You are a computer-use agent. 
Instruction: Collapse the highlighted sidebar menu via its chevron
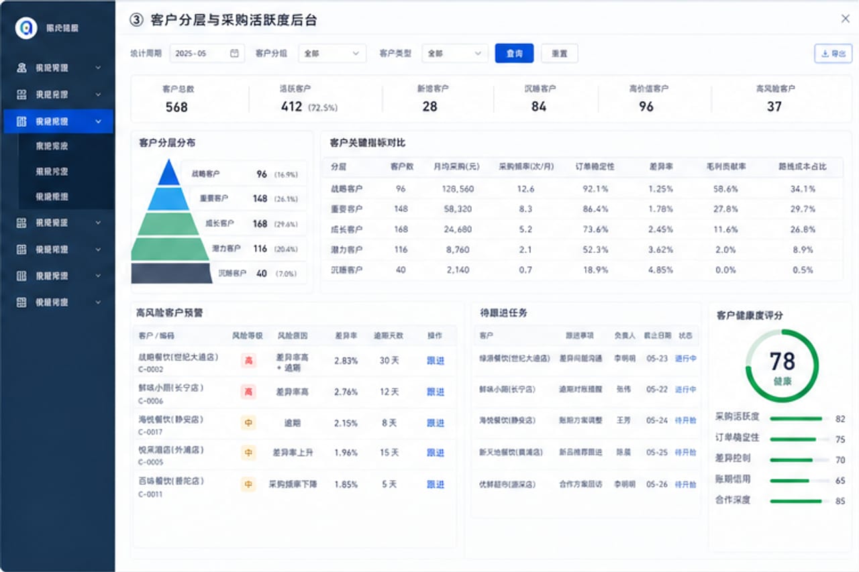tap(99, 121)
